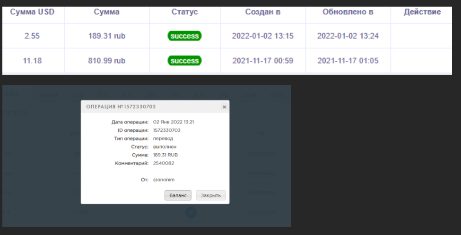The height and width of the screenshot is (235, 461).
Task: Click the success badge in the 810.99 rub row
Action: tap(184, 61)
